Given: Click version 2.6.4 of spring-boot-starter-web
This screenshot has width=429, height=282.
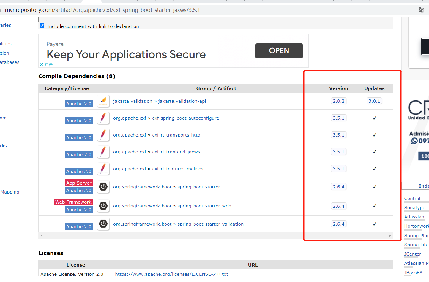Looking at the screenshot, I should point(339,206).
